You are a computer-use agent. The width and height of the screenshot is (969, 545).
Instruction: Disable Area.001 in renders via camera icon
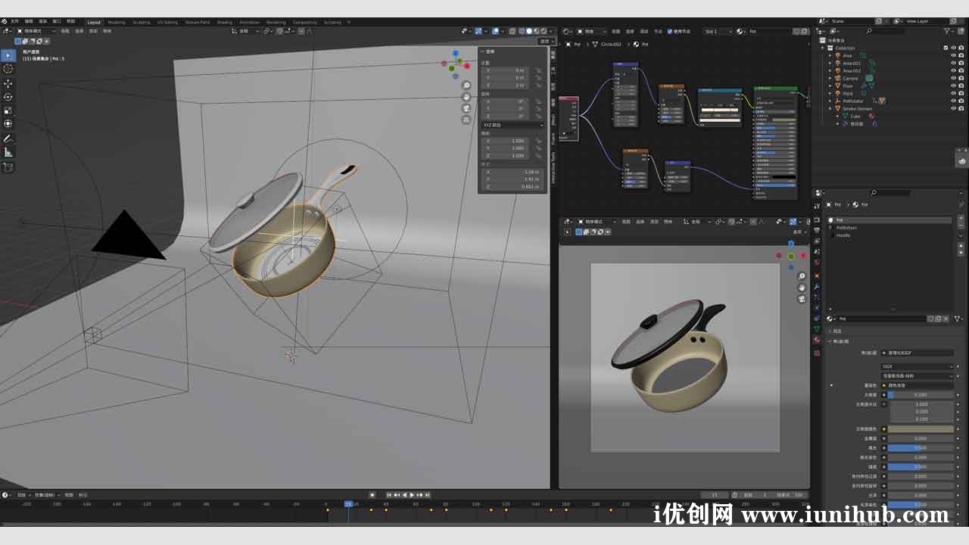tap(961, 63)
